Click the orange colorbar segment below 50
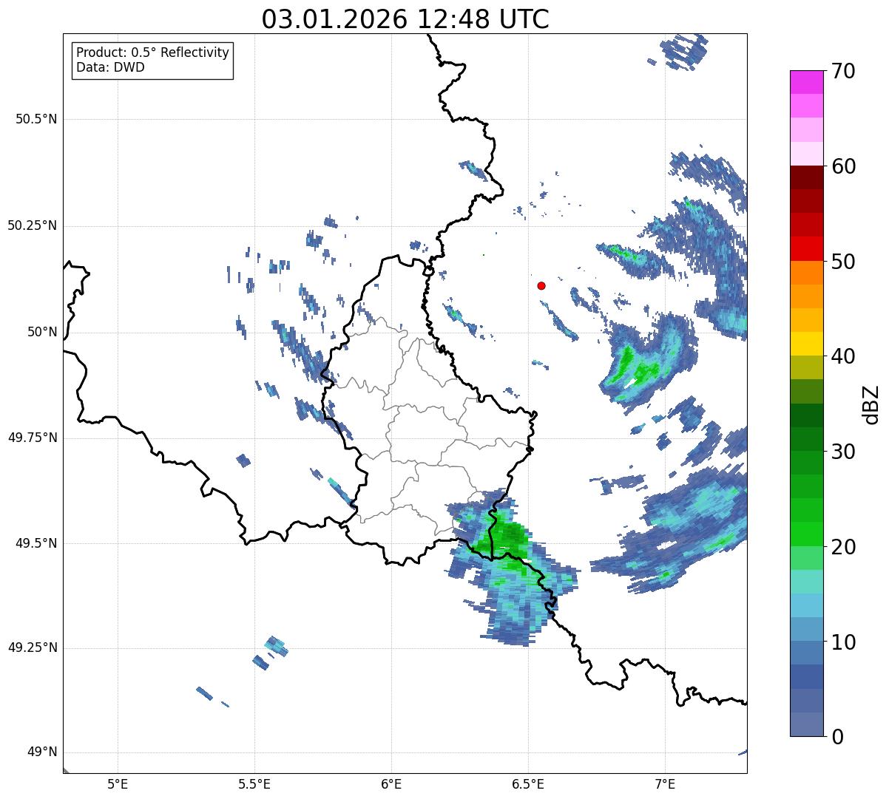The height and width of the screenshot is (799, 889). pos(806,273)
